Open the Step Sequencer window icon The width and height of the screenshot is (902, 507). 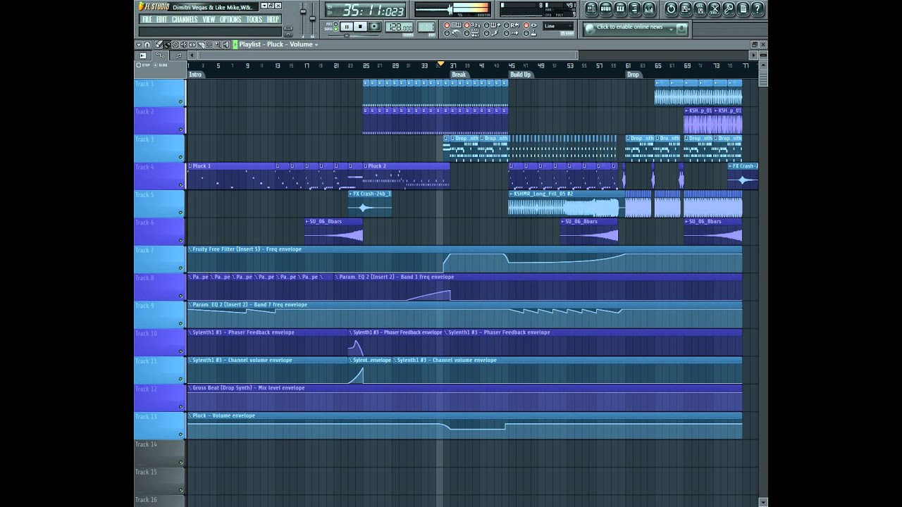(605, 9)
